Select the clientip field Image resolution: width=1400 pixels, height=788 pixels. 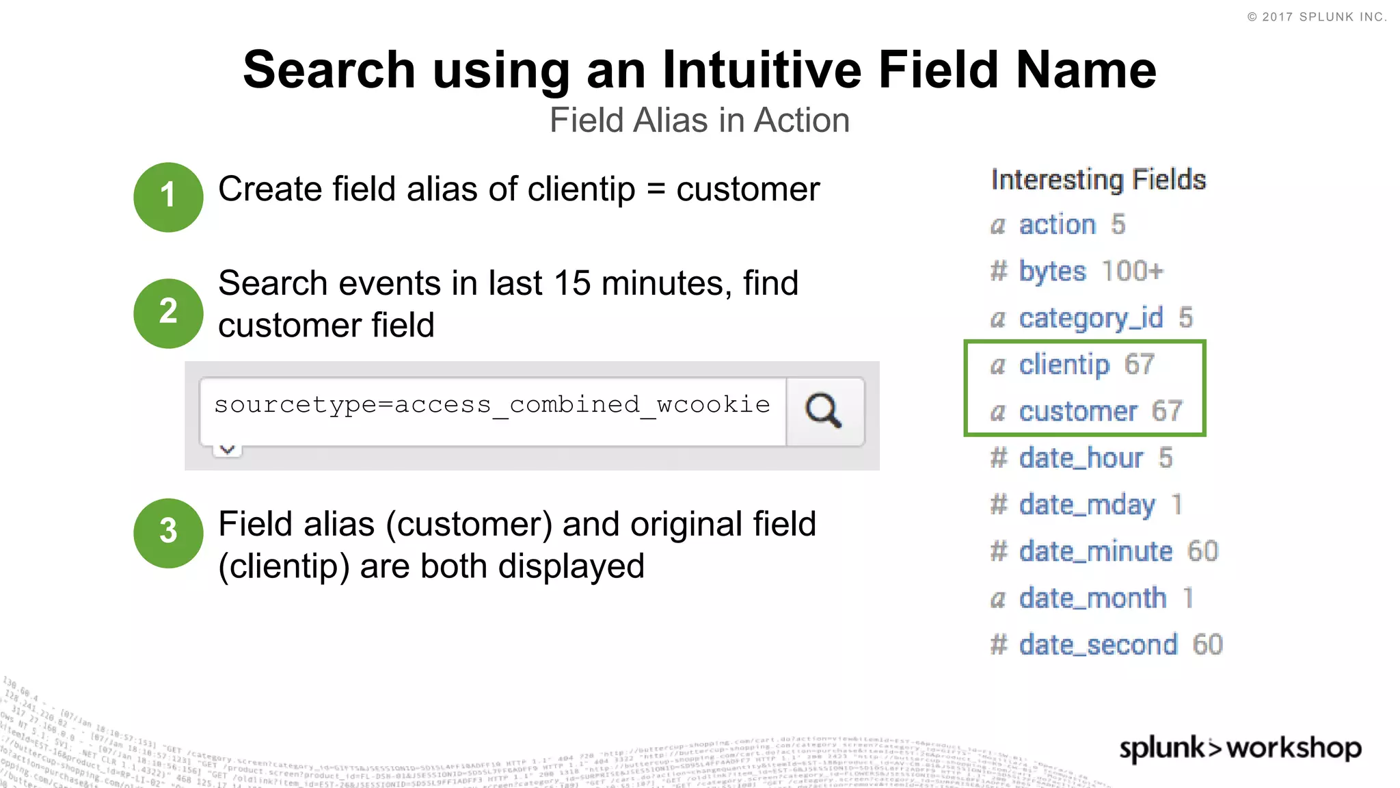(x=1064, y=365)
